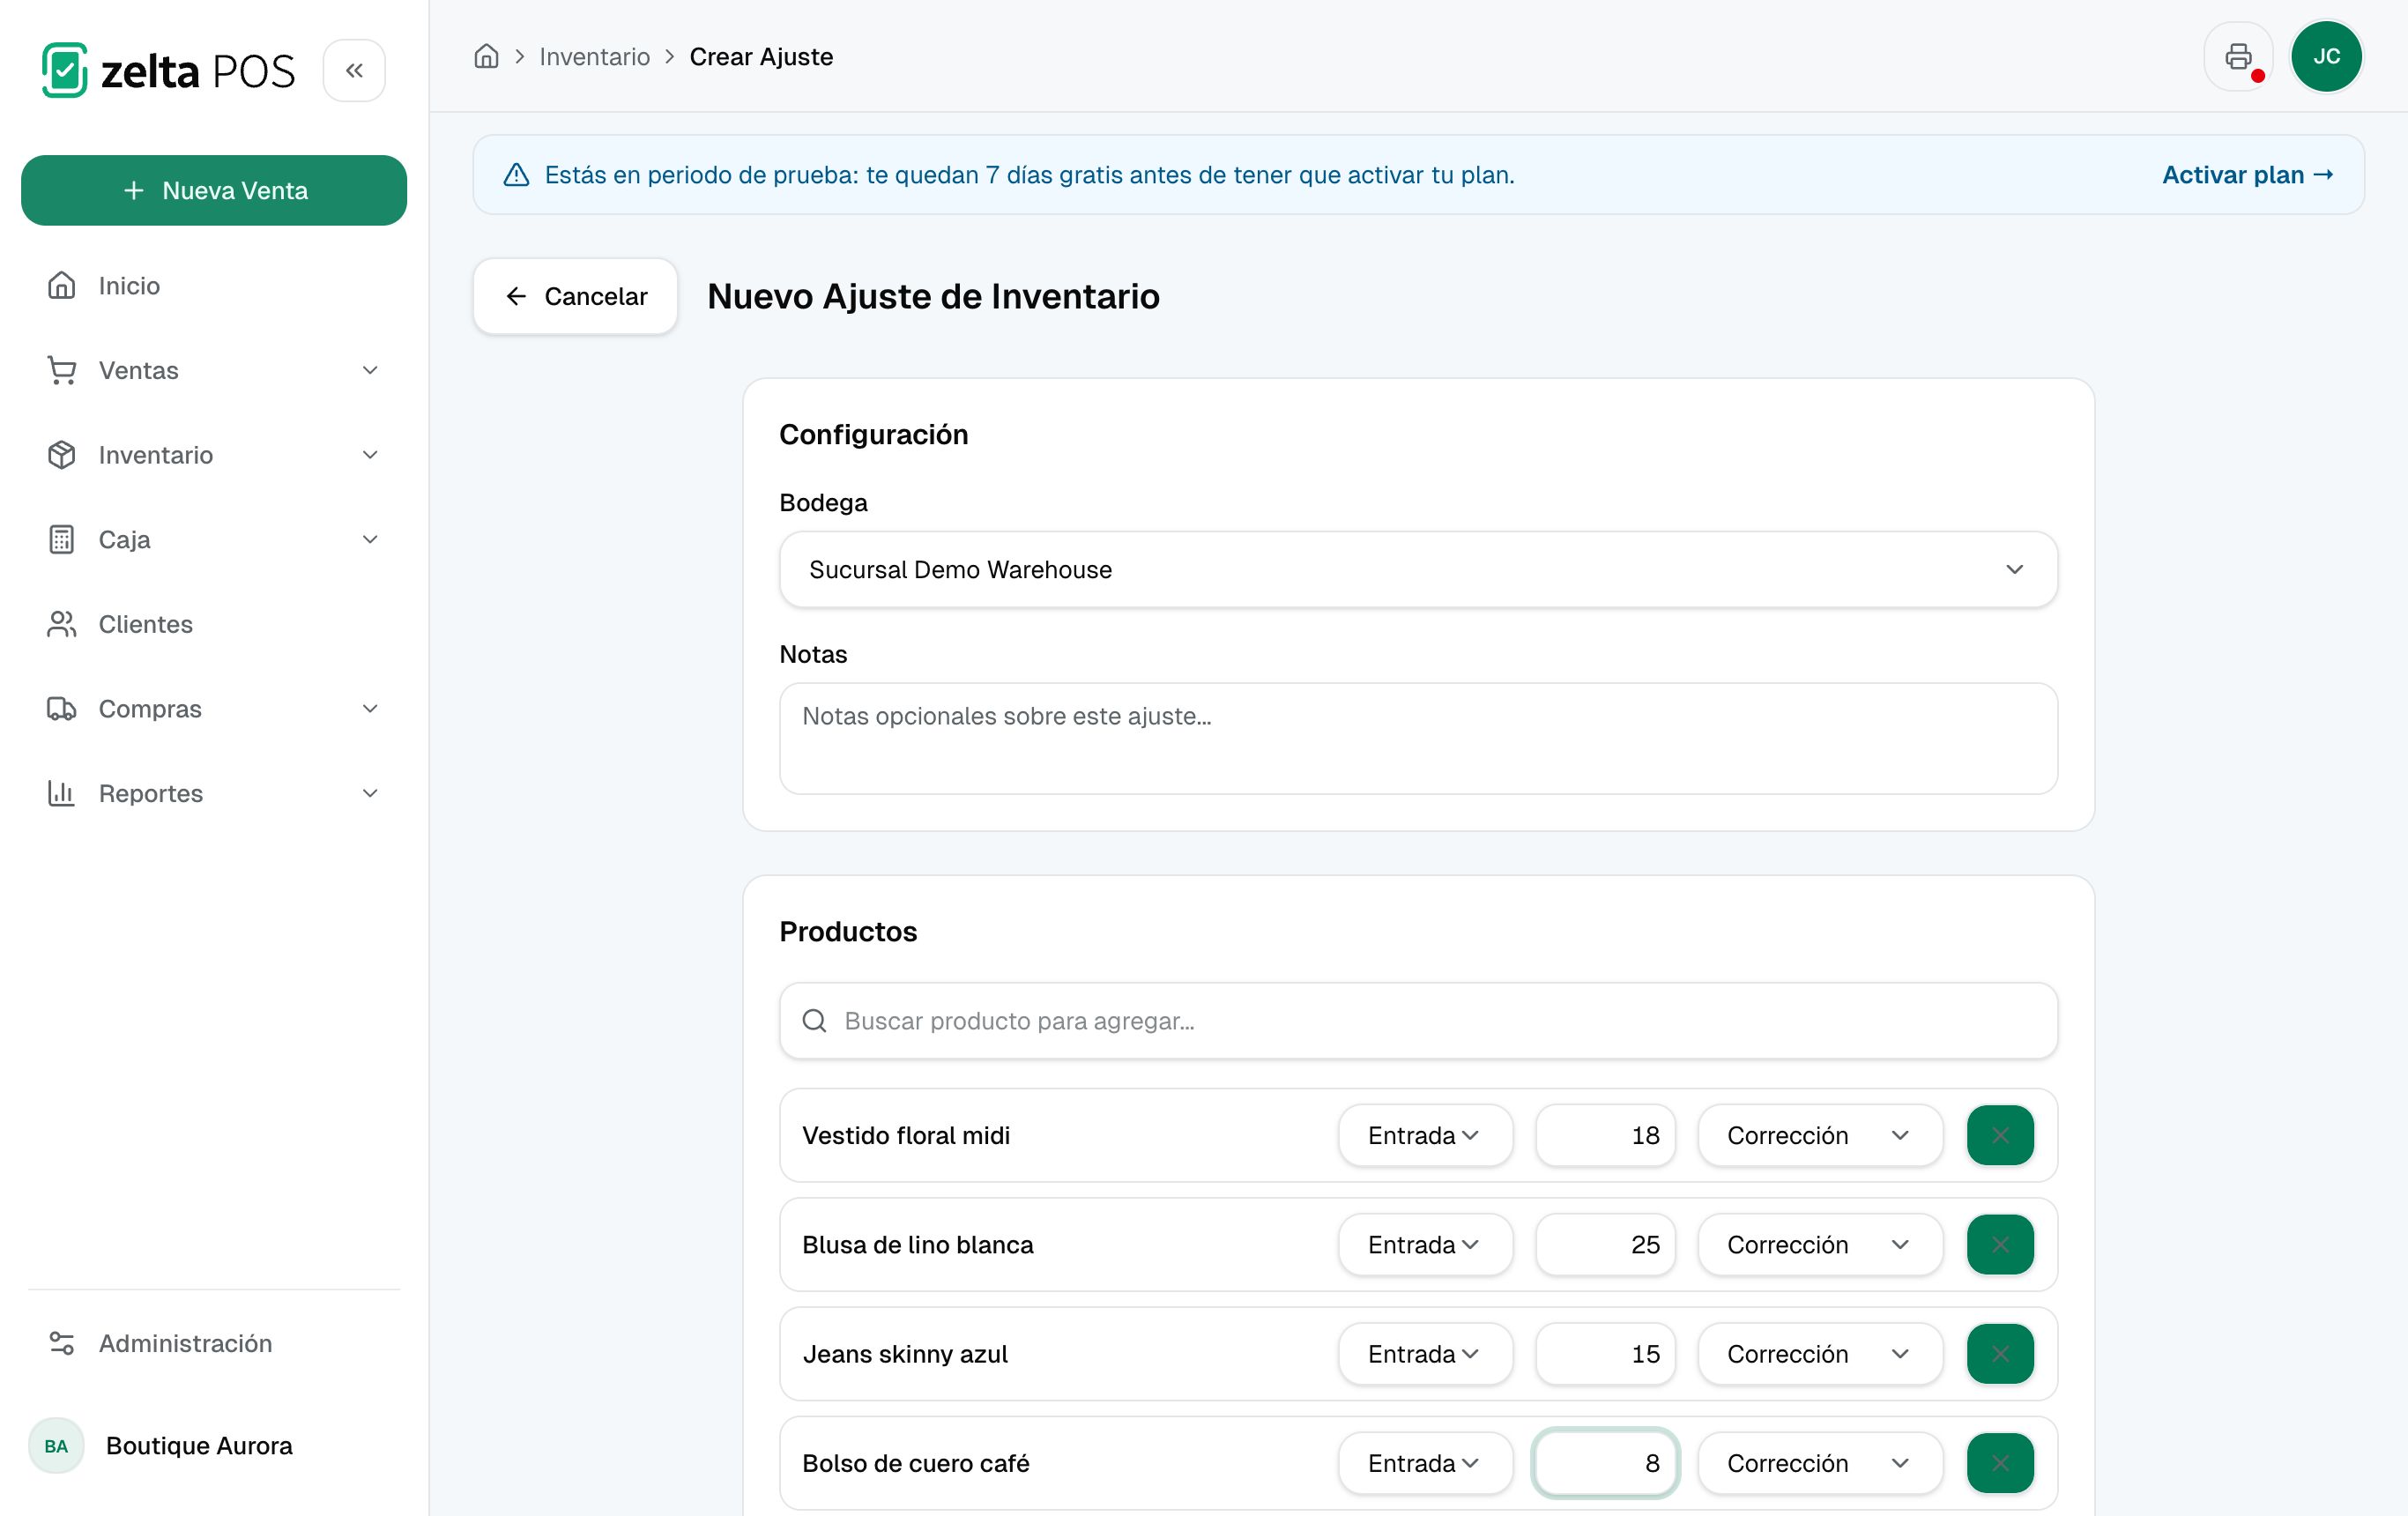2408x1516 pixels.
Task: Click the printer icon in header
Action: [x=2238, y=56]
